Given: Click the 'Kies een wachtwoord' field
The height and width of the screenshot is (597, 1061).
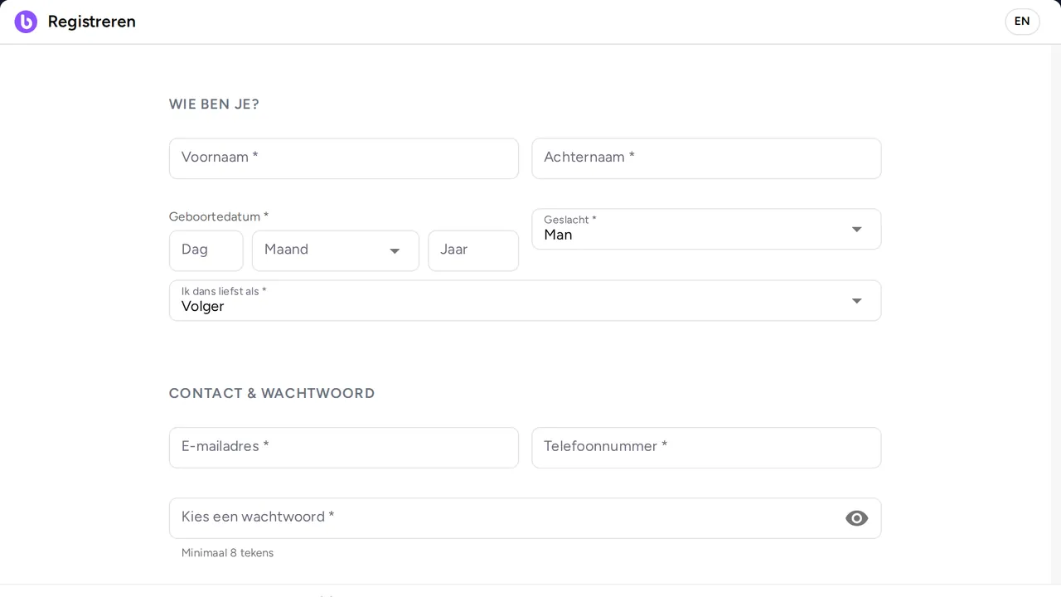Looking at the screenshot, I should click(x=525, y=518).
